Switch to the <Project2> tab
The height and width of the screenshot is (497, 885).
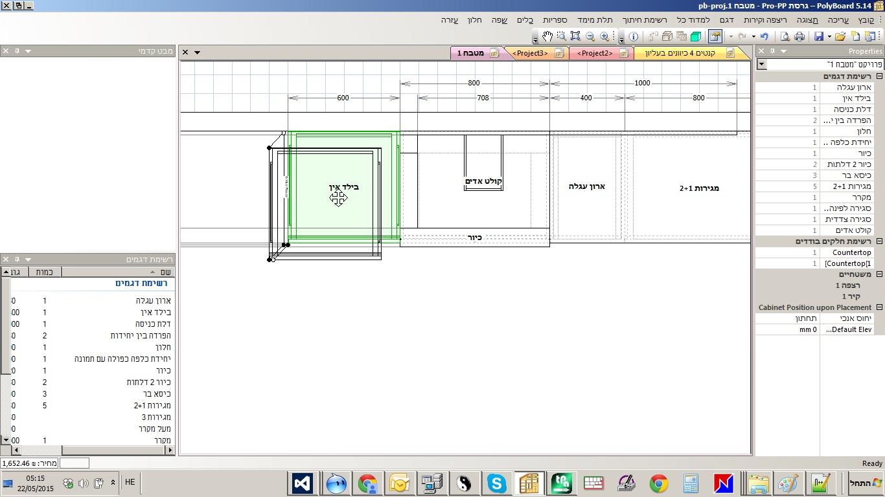point(601,53)
